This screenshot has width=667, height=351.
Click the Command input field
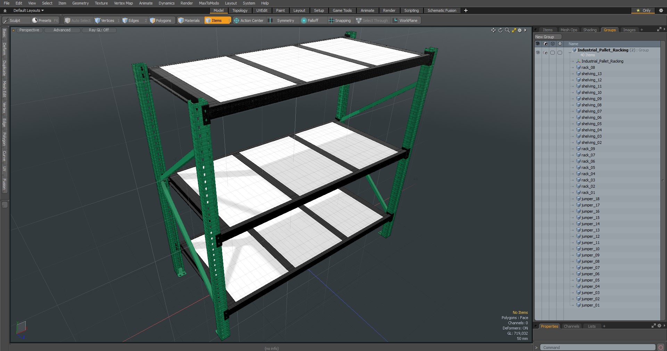click(x=598, y=348)
